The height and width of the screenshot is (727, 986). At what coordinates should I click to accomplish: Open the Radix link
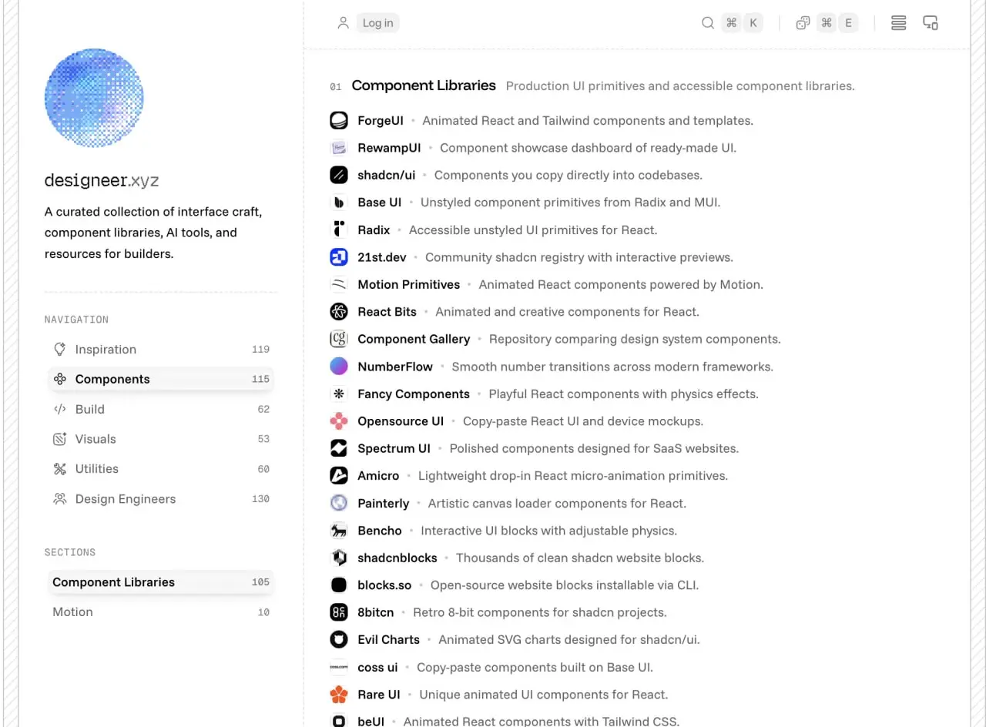point(374,230)
